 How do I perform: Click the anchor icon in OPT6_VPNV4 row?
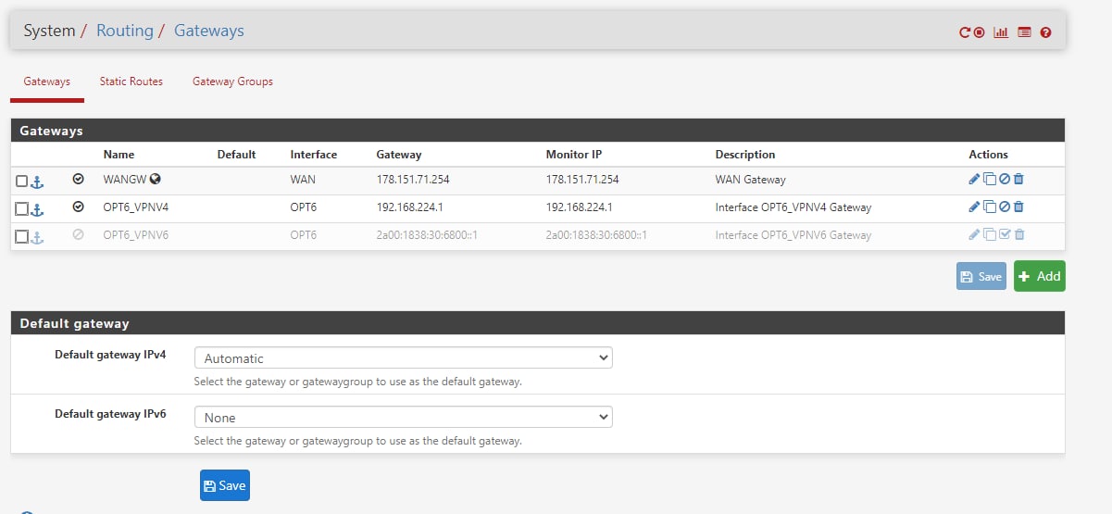pos(38,209)
